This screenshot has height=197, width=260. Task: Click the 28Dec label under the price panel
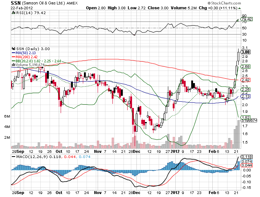[135, 151]
